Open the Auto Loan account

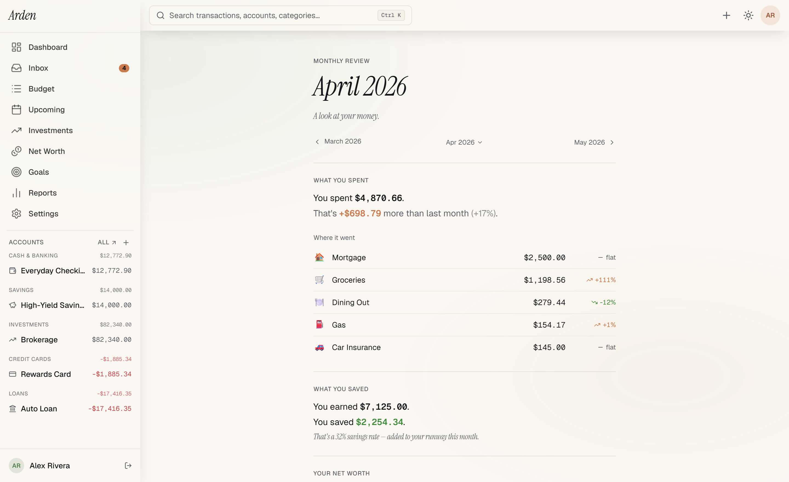coord(70,409)
